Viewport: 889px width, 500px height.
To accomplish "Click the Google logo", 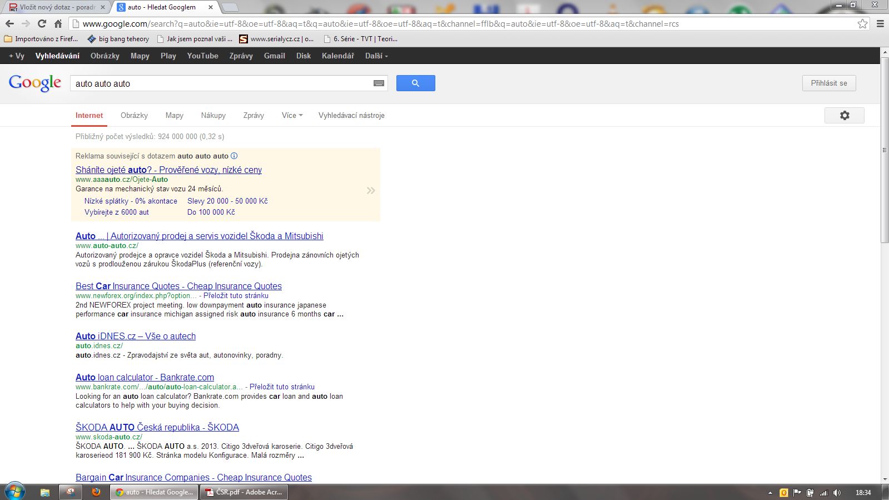I will [35, 83].
